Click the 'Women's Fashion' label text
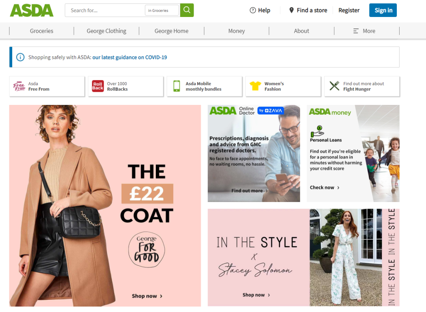Viewport: 426px width, 312px height. [274, 86]
